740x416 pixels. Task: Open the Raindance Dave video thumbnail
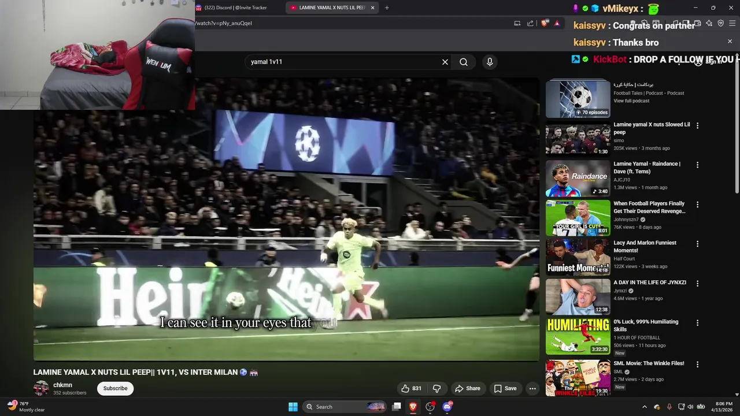coord(578,179)
